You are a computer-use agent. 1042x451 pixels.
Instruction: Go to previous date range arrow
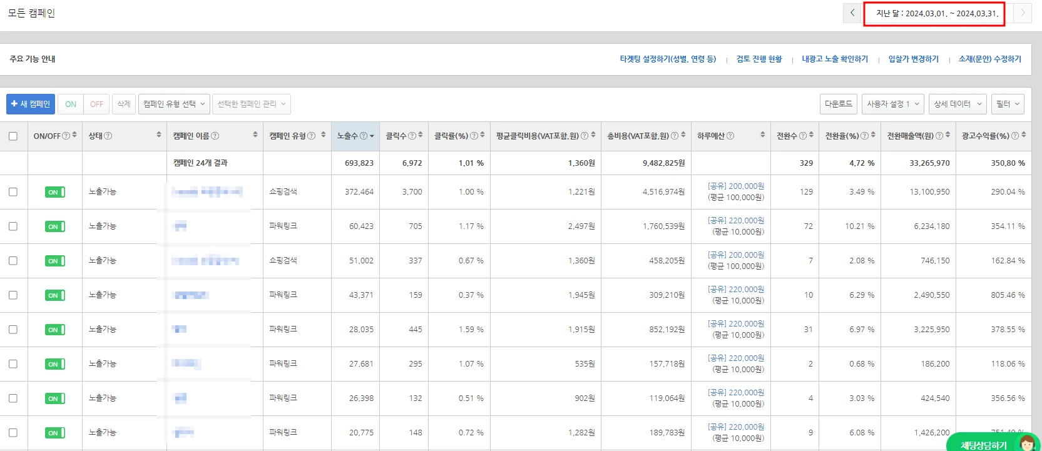(x=852, y=13)
